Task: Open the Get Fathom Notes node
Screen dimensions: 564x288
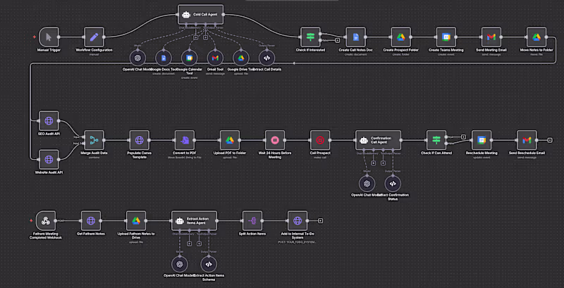Action: click(91, 220)
